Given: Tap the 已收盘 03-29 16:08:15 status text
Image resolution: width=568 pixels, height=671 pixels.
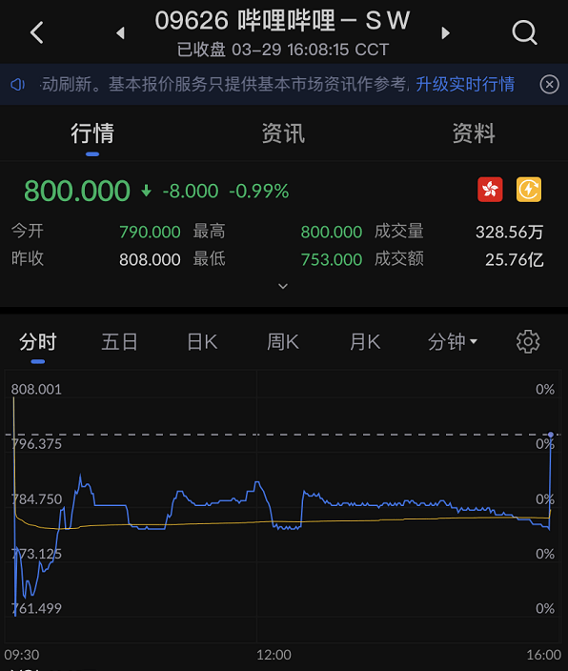Looking at the screenshot, I should 282,50.
